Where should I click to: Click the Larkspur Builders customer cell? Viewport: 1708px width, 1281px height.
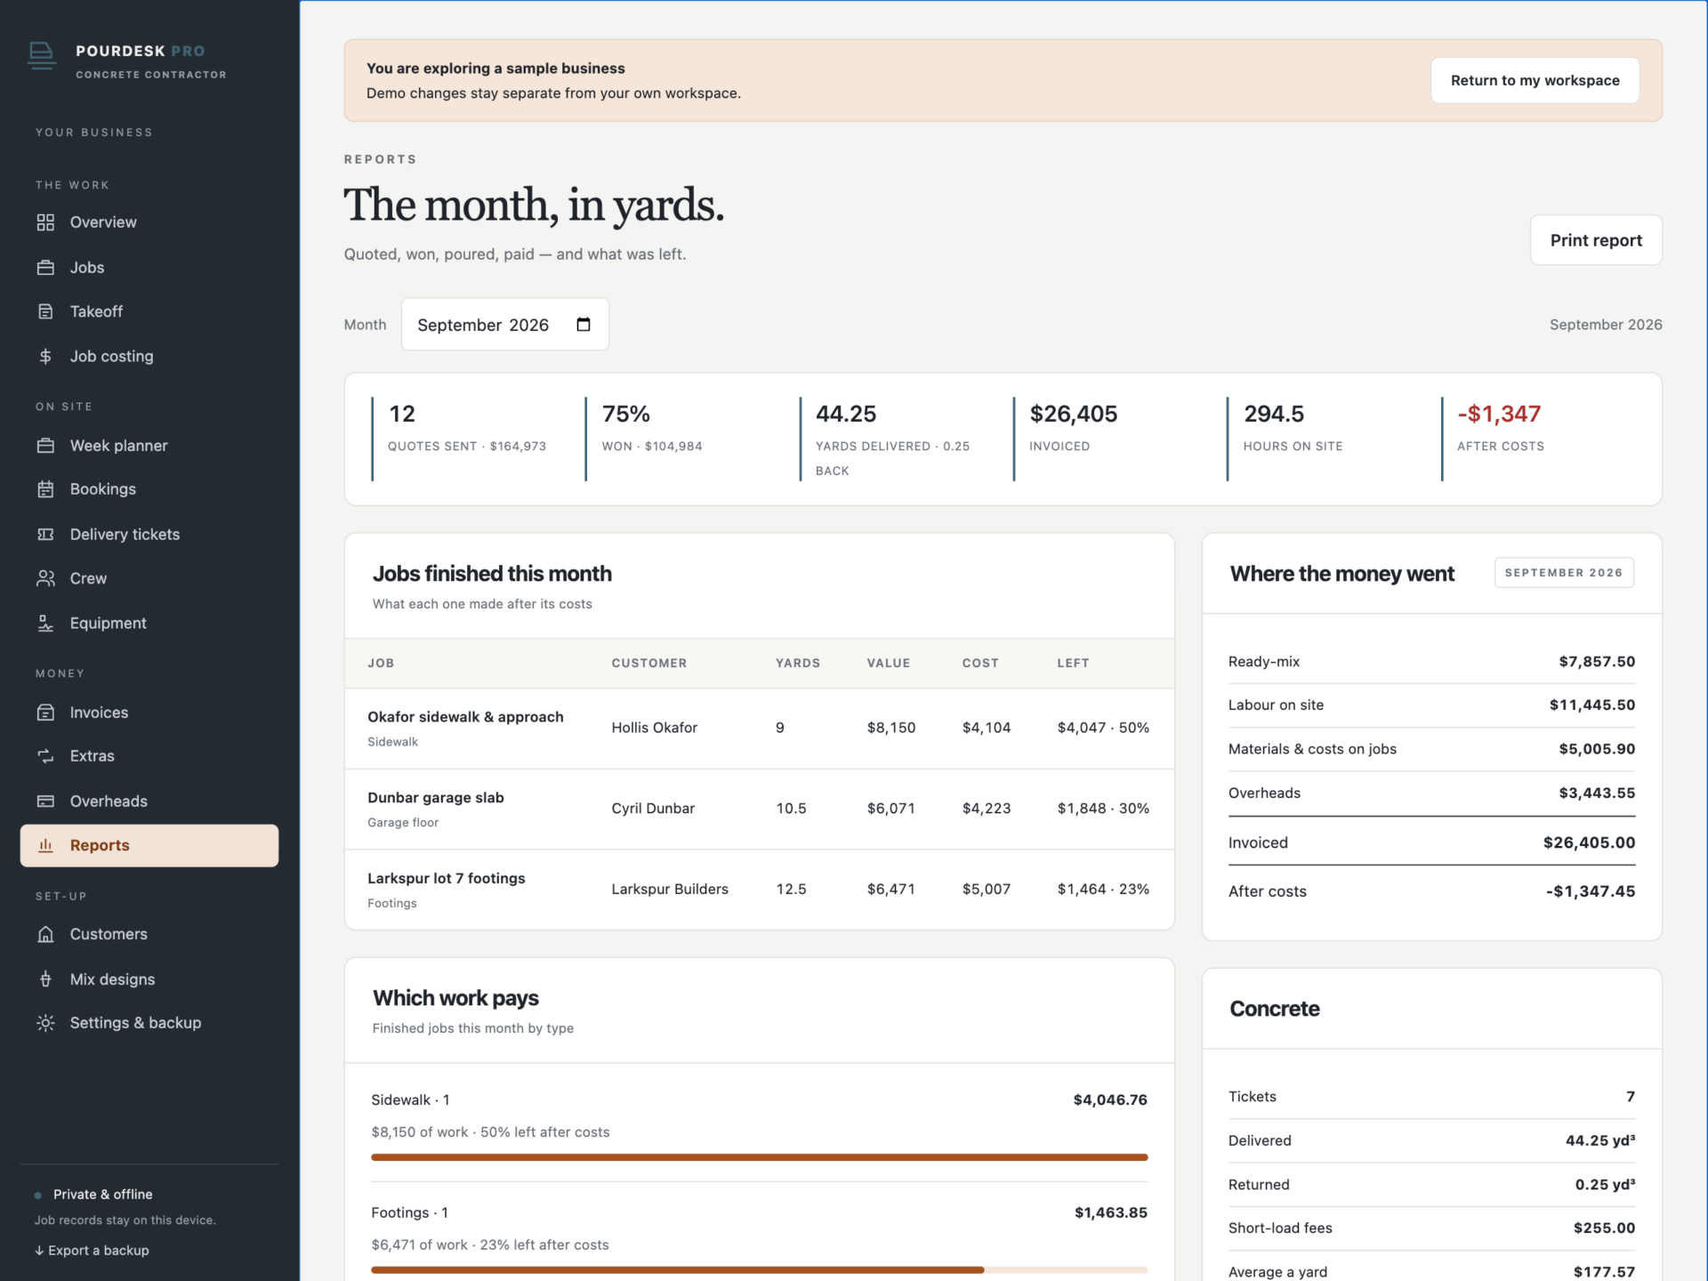click(669, 889)
